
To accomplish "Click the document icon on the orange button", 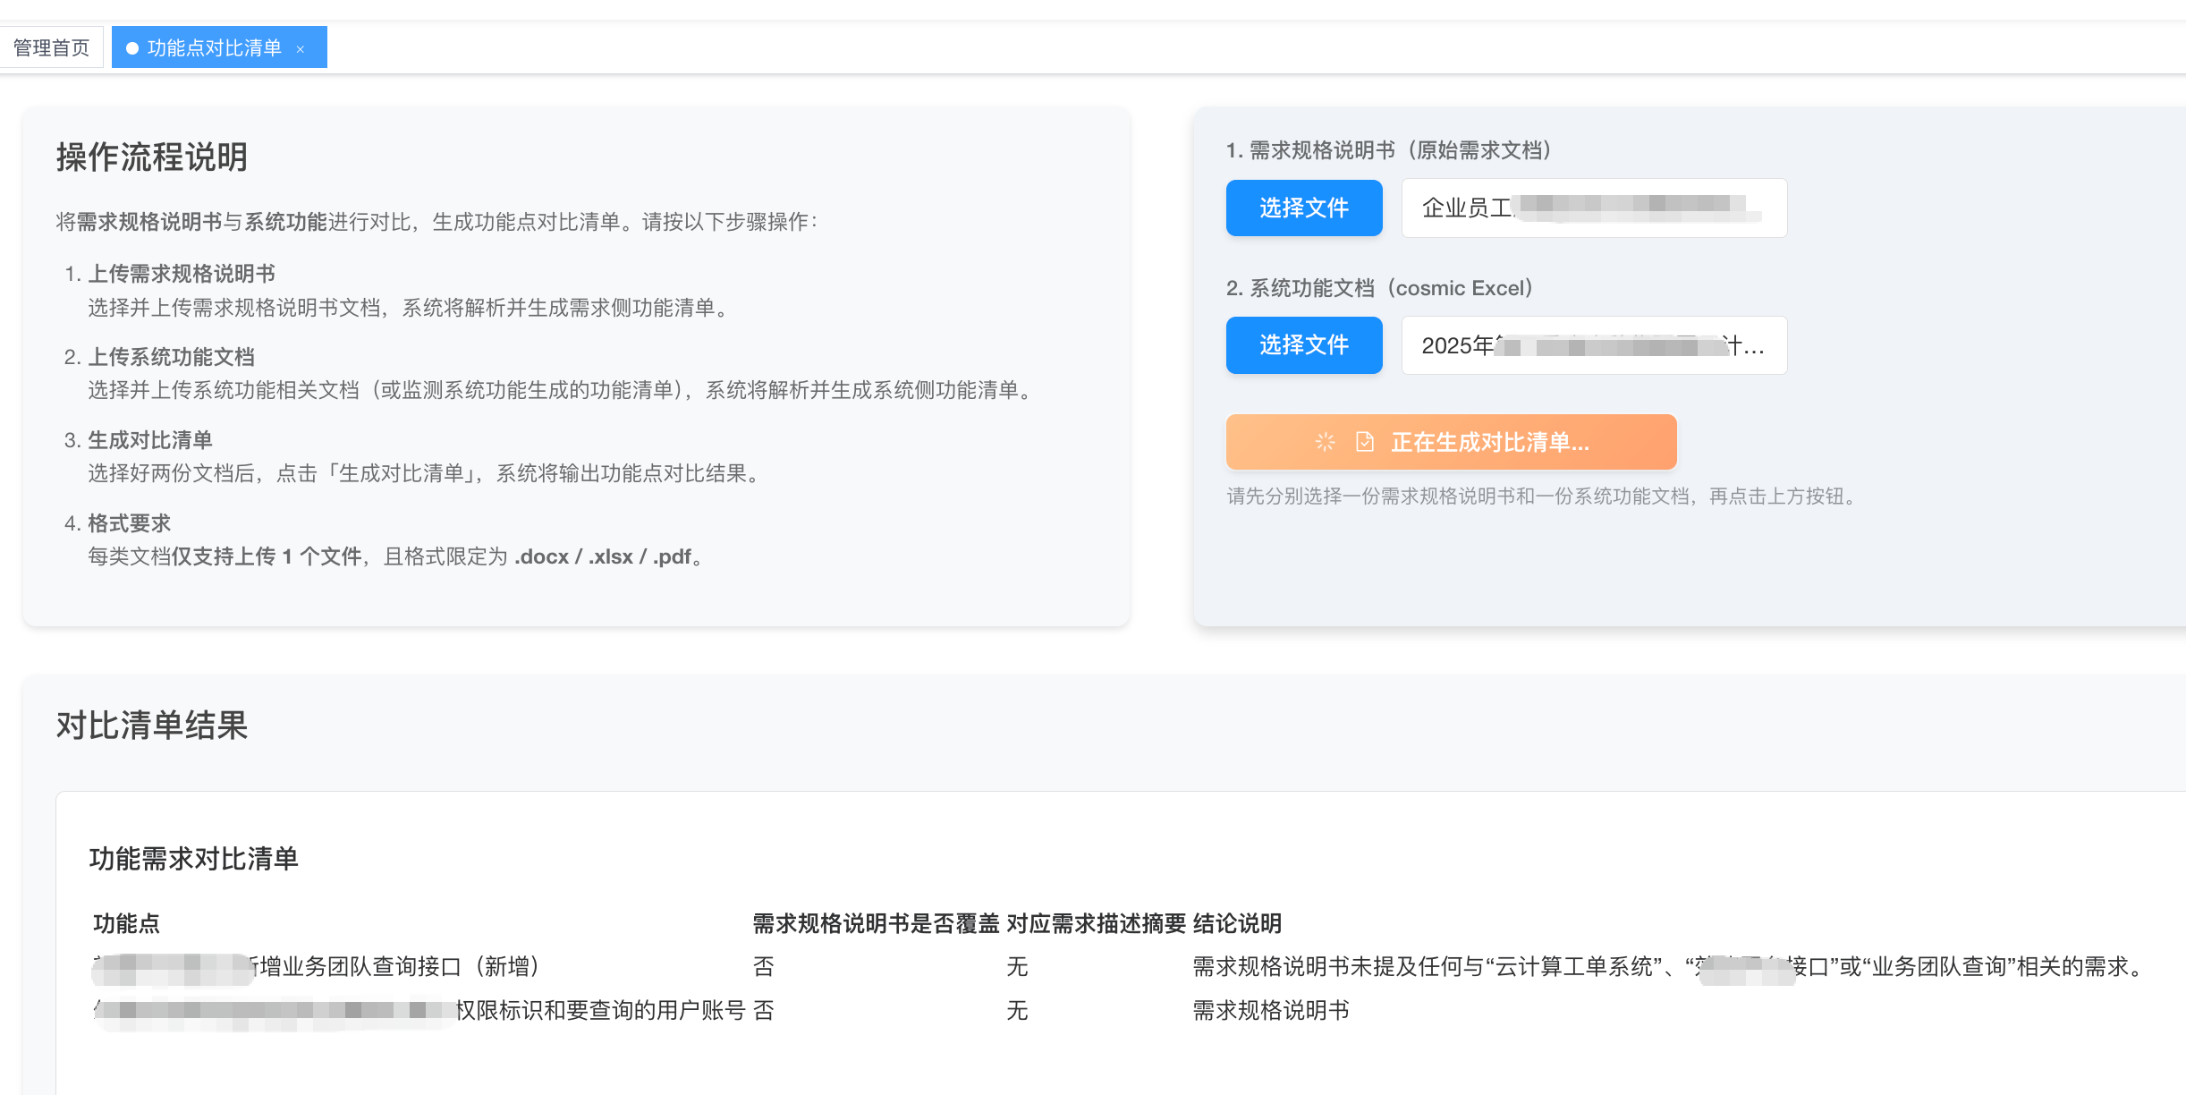I will pos(1364,442).
